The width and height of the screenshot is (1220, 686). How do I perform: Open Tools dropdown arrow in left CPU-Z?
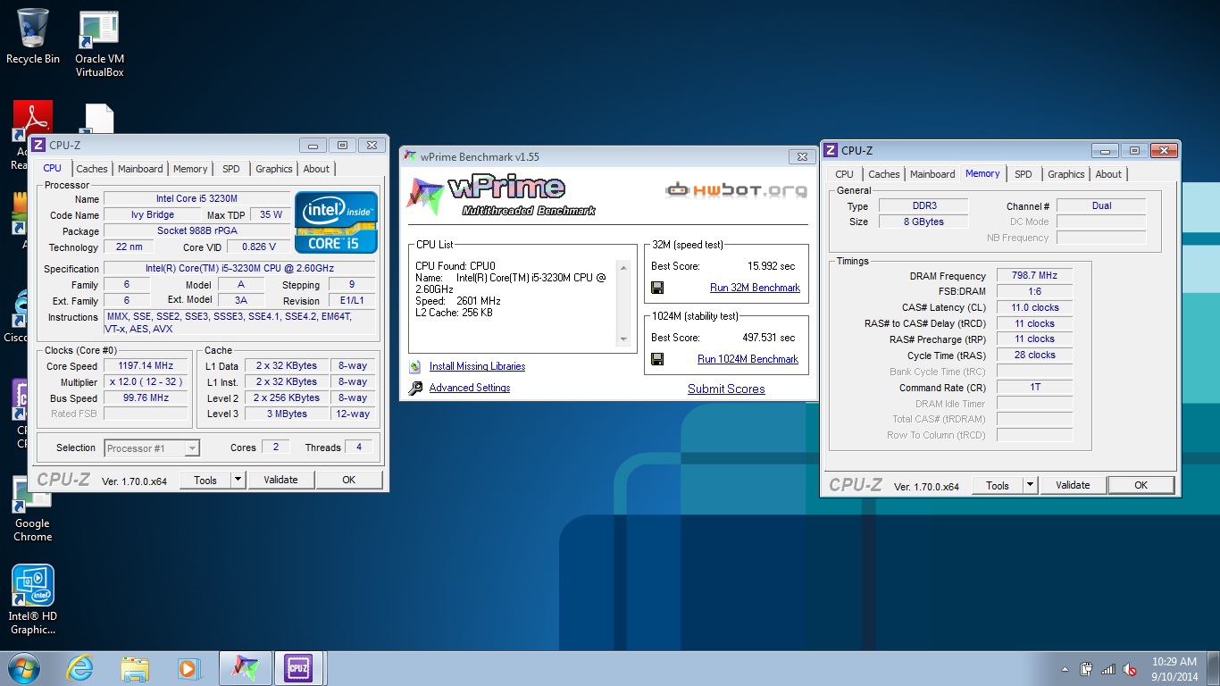tap(238, 480)
